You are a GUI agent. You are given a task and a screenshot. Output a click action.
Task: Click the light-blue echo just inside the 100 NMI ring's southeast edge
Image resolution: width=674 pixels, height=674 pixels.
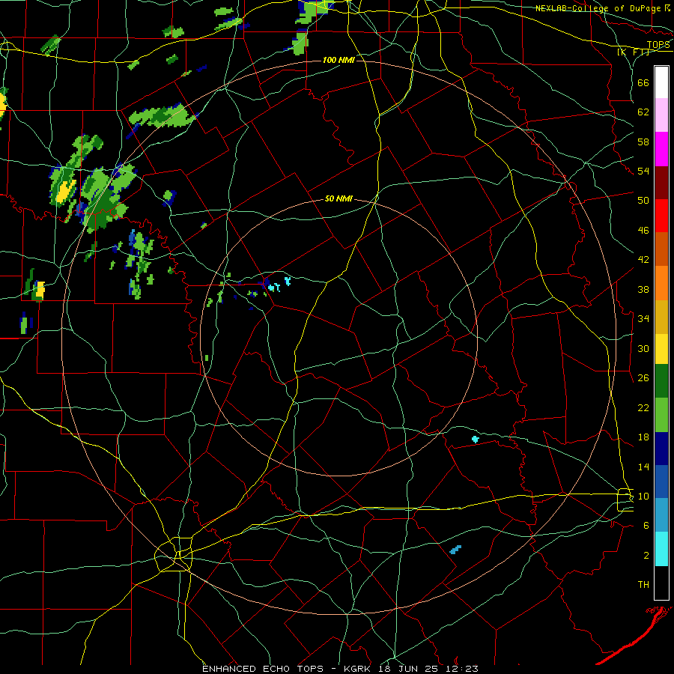coord(455,550)
